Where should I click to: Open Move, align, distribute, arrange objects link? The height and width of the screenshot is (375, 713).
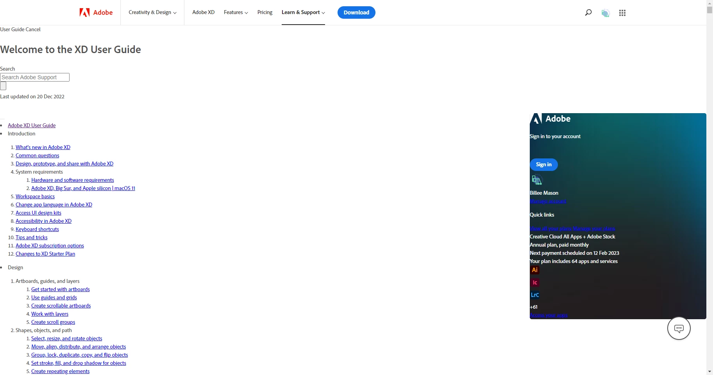79,347
